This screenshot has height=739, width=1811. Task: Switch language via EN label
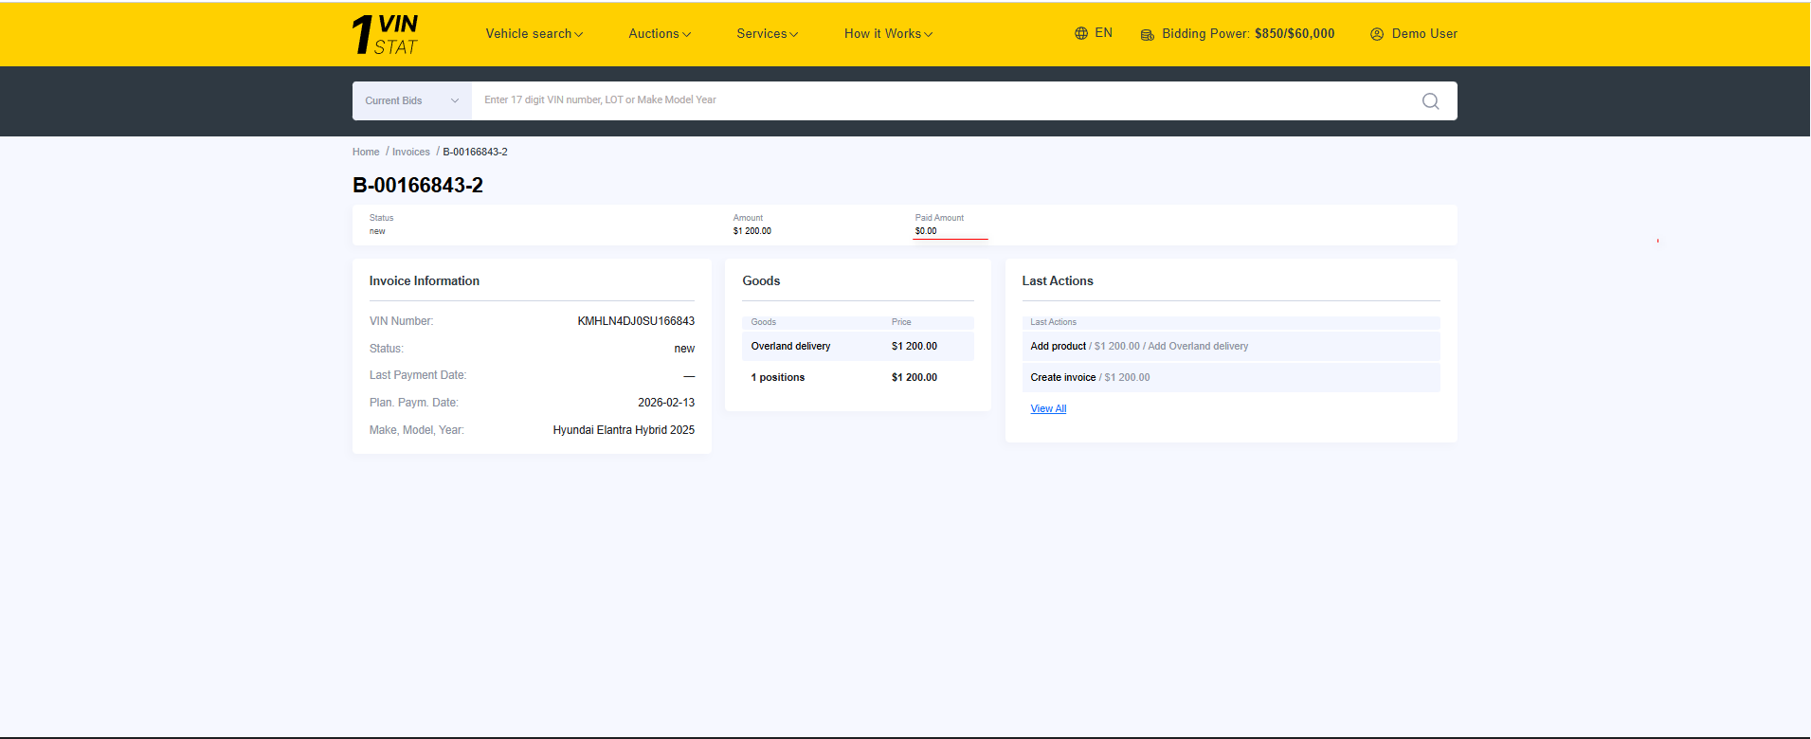1103,33
